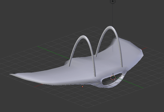Click the red-white 3D cursor
This screenshot has height=112, width=164.
pyautogui.click(x=113, y=78)
